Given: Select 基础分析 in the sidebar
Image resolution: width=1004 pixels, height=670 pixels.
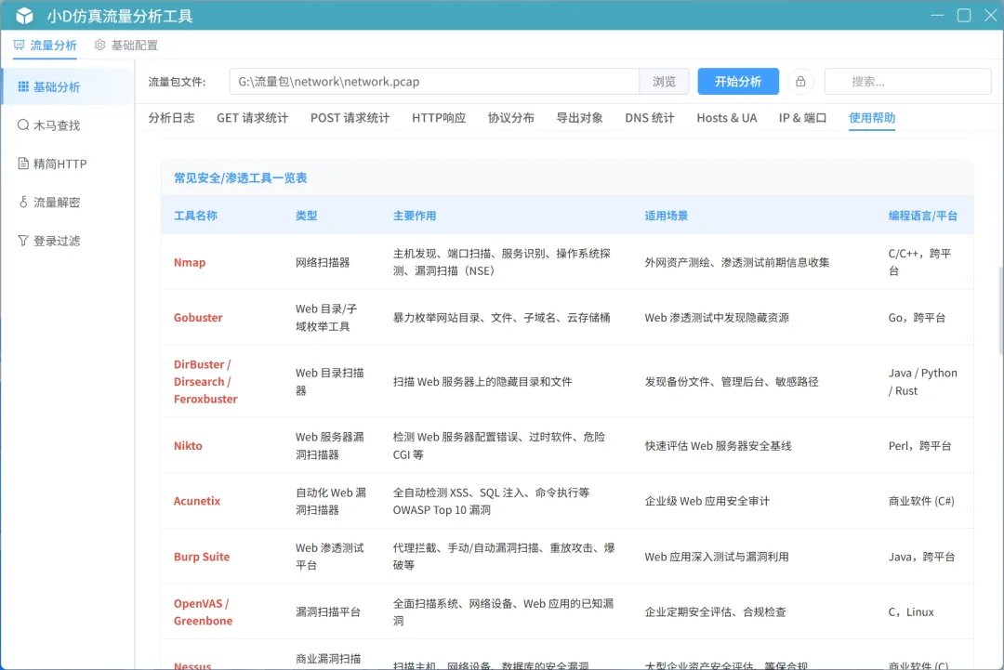Looking at the screenshot, I should tap(68, 86).
